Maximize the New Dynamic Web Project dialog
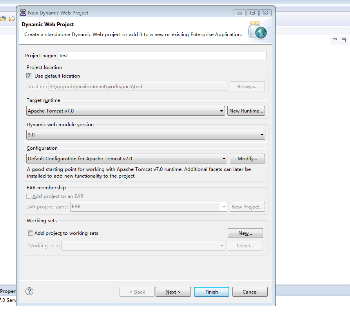The width and height of the screenshot is (350, 323). tap(252, 13)
